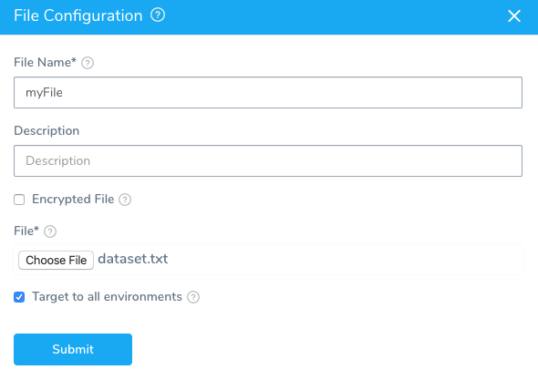Image resolution: width=538 pixels, height=380 pixels.
Task: Focus the File Name field containing myFile
Action: [268, 93]
